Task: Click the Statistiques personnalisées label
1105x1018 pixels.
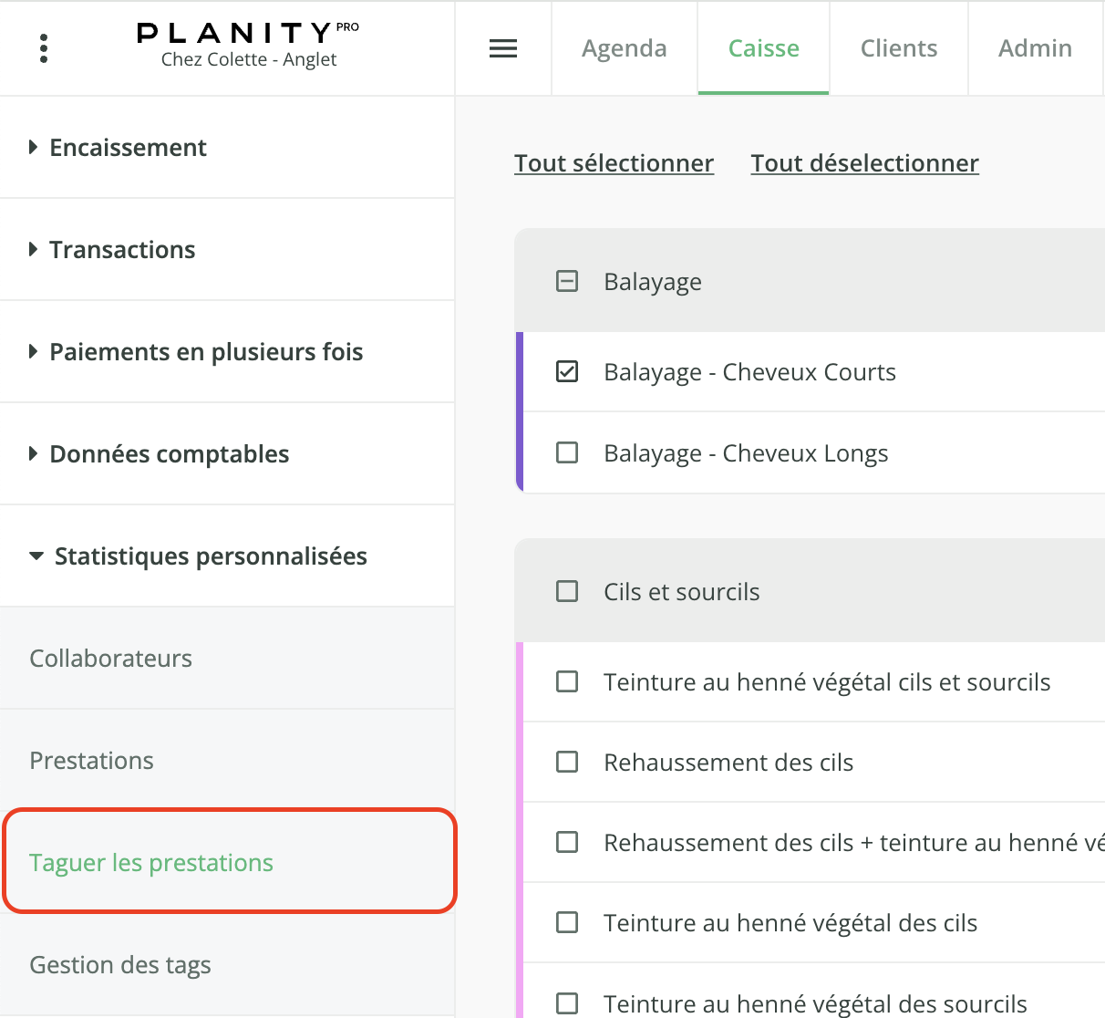Action: click(x=211, y=556)
